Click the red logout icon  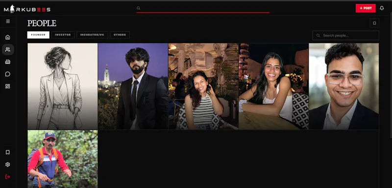click(x=8, y=177)
